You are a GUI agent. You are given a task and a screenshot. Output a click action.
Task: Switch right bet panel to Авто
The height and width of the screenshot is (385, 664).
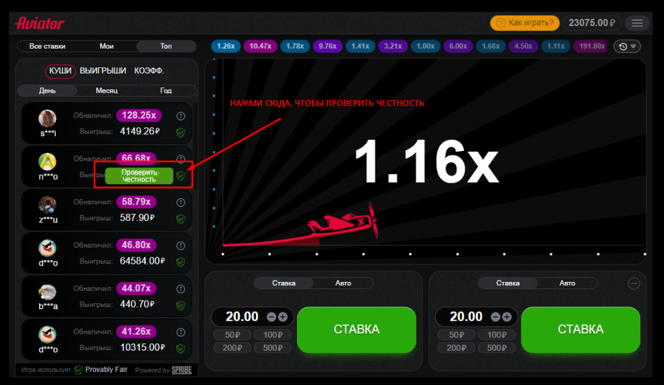pos(567,283)
